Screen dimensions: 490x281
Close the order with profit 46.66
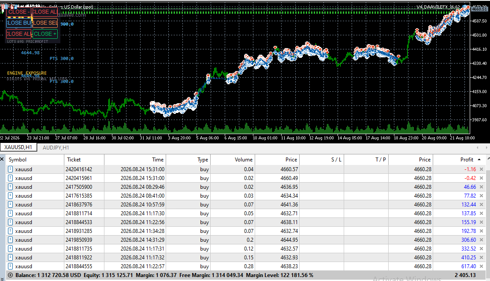(481, 187)
